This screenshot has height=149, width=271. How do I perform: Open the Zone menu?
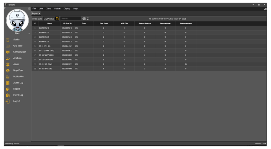pyautogui.click(x=49, y=9)
